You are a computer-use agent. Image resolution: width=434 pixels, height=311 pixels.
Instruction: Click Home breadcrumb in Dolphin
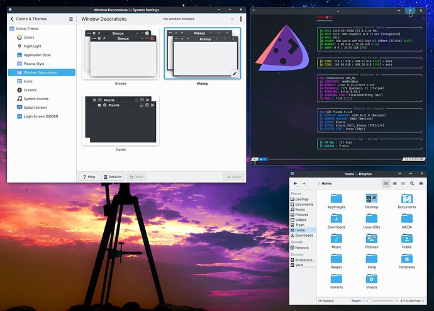tap(326, 183)
